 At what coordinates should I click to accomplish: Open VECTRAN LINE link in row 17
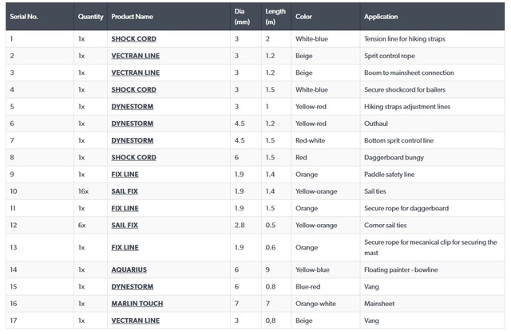[135, 320]
